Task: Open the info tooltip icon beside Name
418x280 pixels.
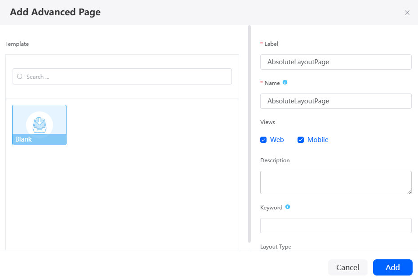Action: 285,82
